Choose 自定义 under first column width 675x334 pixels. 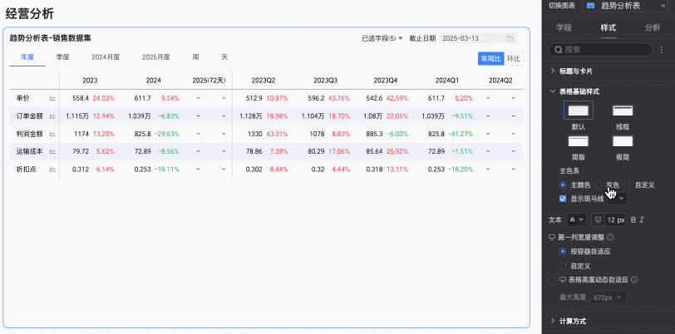point(562,266)
